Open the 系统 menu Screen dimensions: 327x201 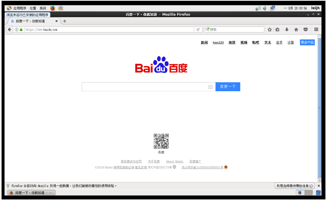[43, 8]
